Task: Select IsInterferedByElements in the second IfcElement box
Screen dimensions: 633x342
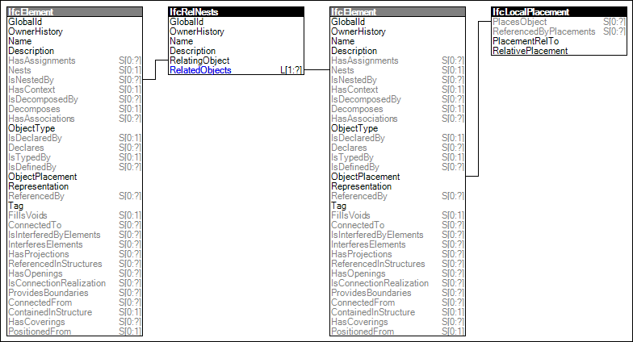Action: tap(377, 235)
